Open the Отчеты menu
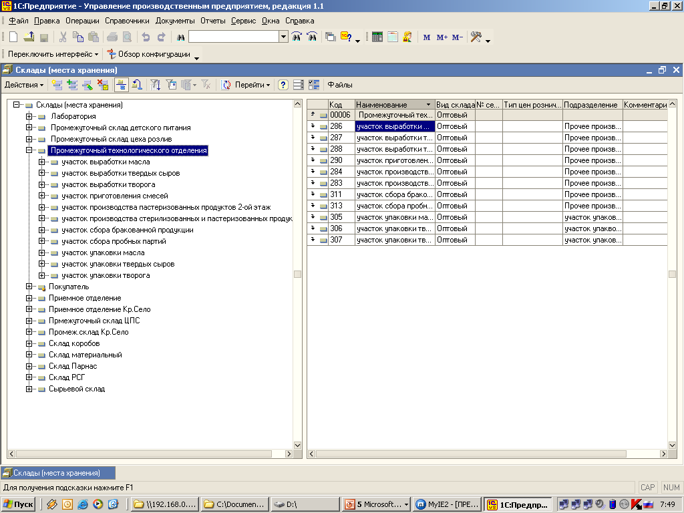The image size is (684, 513). 213,21
